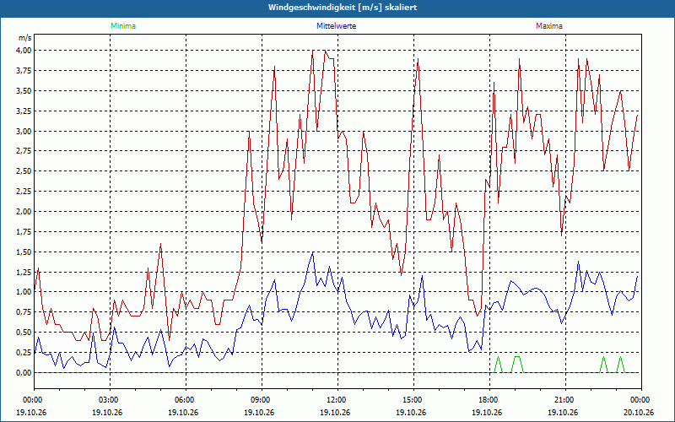This screenshot has height=422, width=675.
Task: Click the 2,50 y-axis value
Action: point(24,171)
